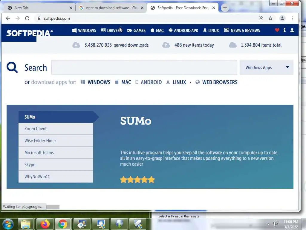This screenshot has height=230, width=306.
Task: Click the served downloads cloud icon
Action: pyautogui.click(x=76, y=45)
